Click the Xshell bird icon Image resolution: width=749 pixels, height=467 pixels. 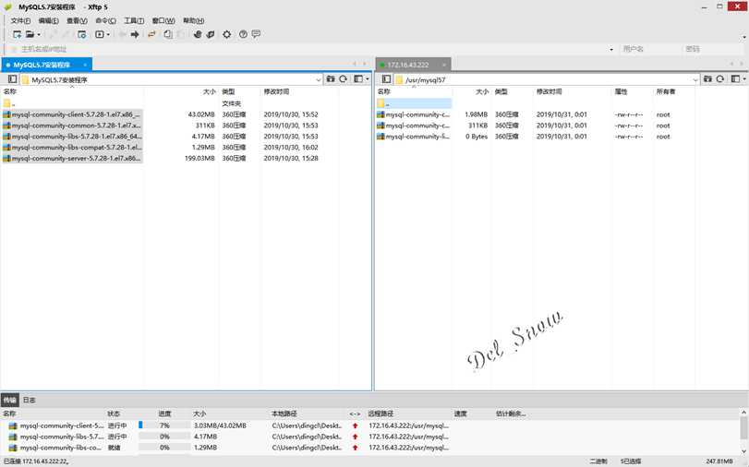pyautogui.click(x=198, y=34)
